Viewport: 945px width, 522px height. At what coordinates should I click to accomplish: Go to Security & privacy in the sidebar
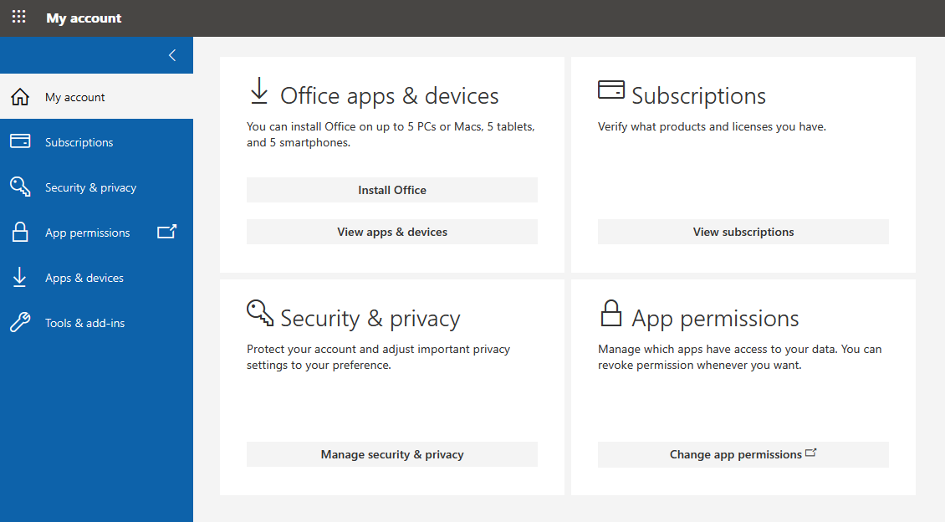(96, 187)
